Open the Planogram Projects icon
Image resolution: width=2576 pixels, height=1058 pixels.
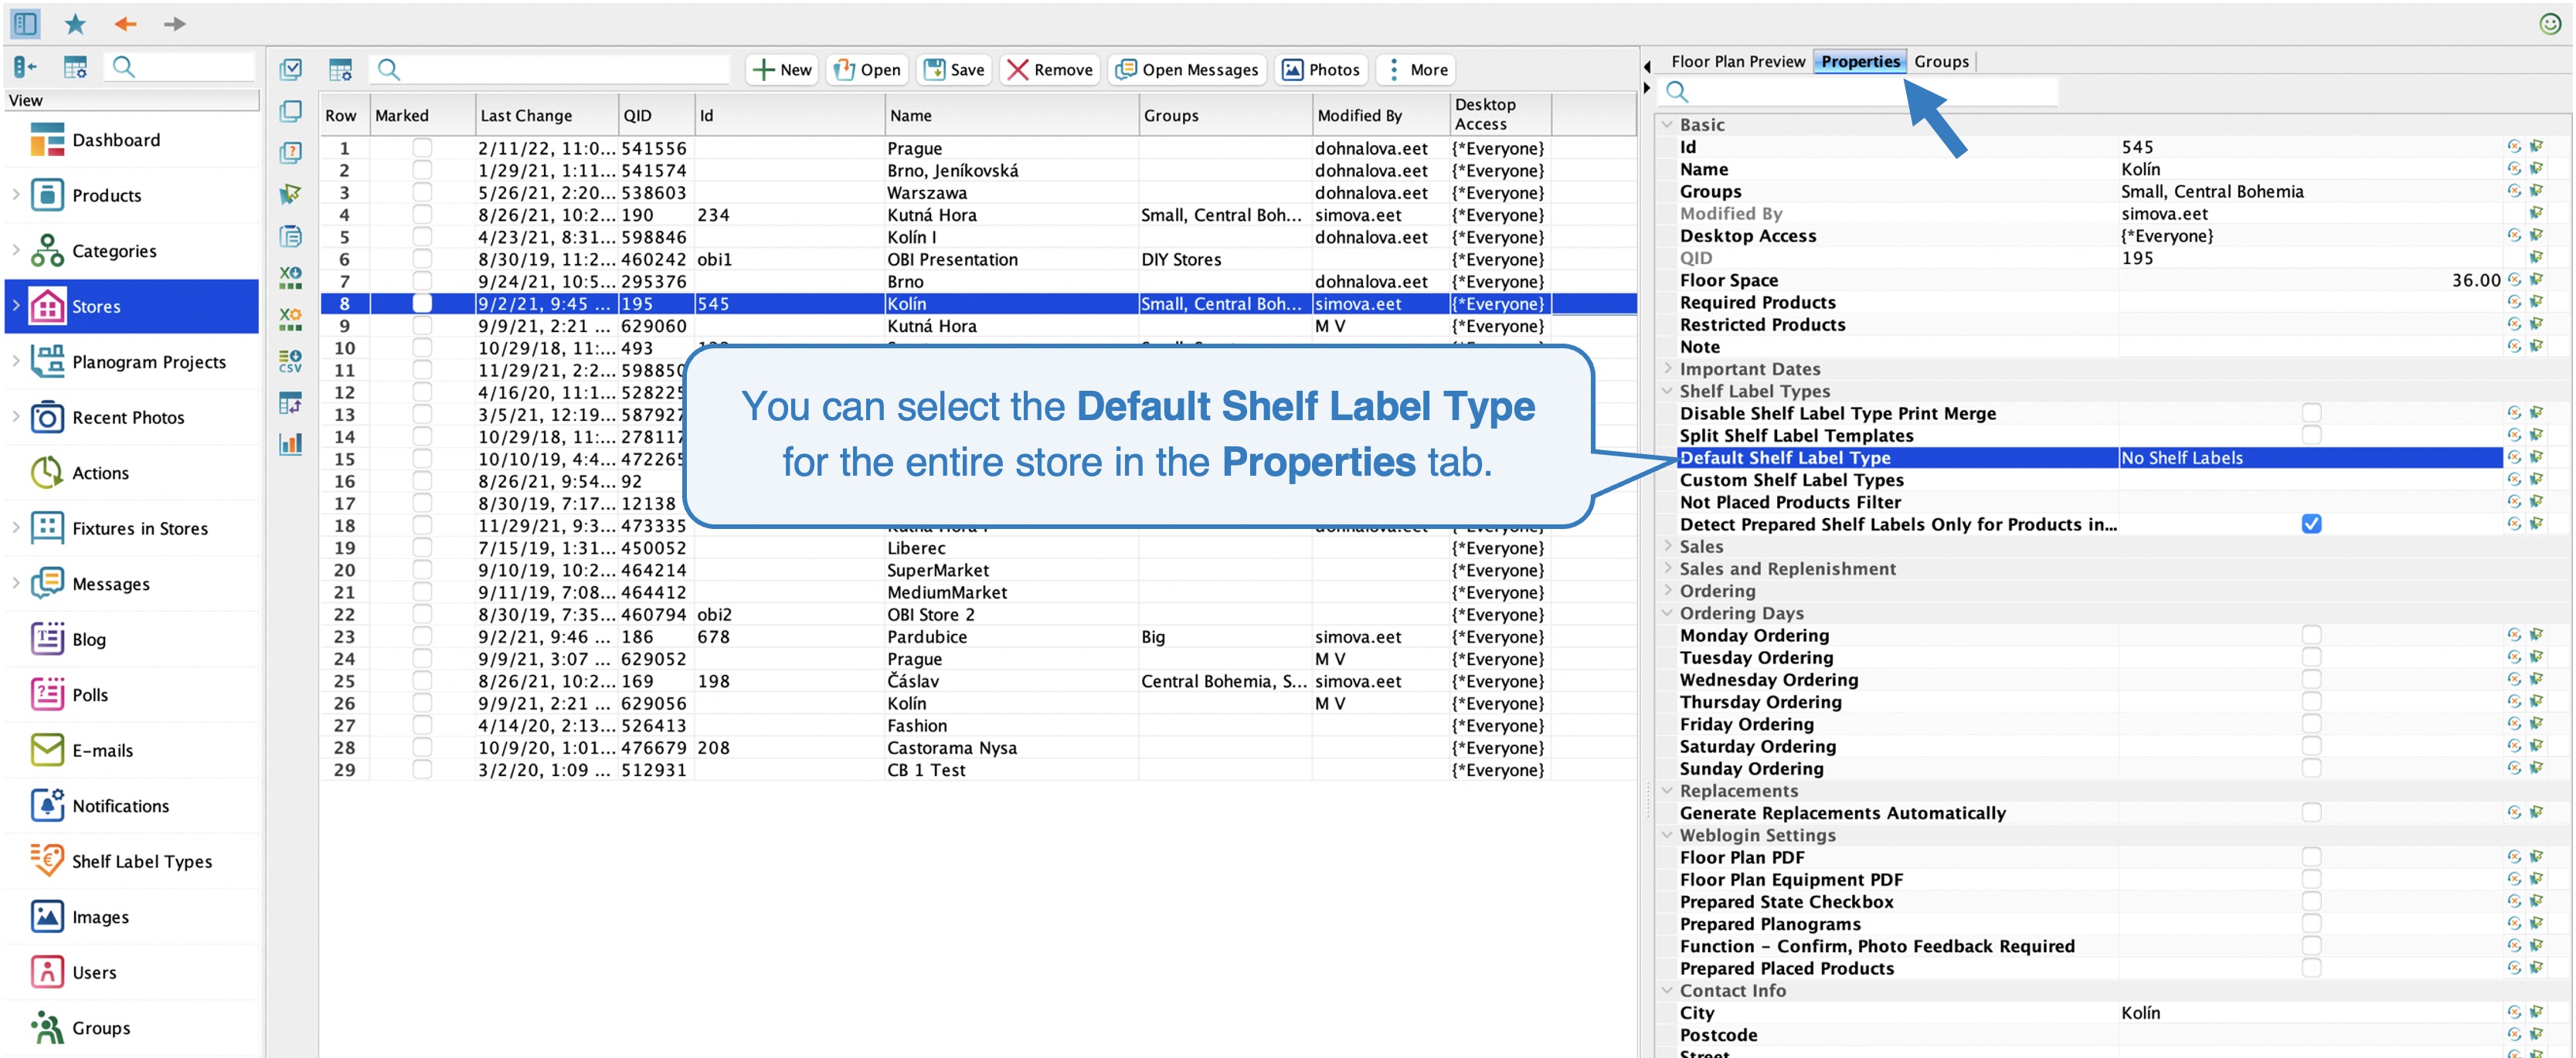(x=47, y=361)
